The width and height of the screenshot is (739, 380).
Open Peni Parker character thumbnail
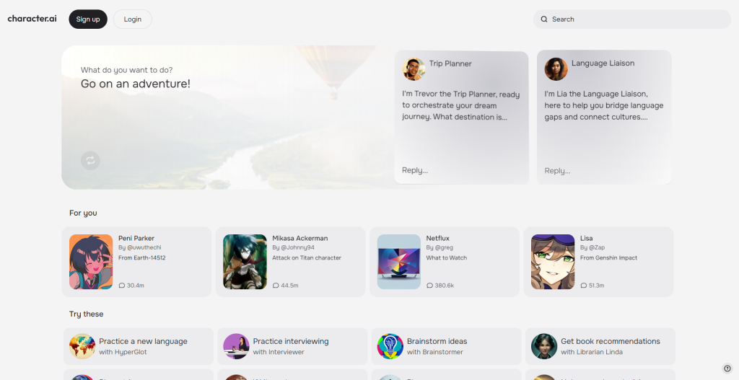coord(91,262)
